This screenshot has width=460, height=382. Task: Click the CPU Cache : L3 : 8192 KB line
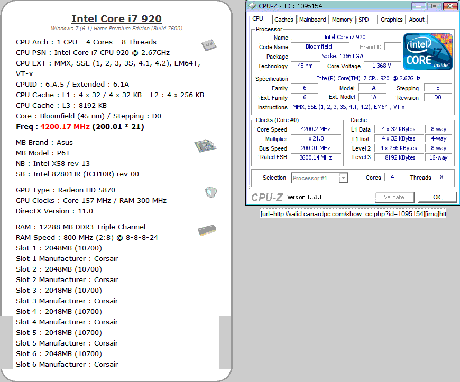tap(61, 106)
